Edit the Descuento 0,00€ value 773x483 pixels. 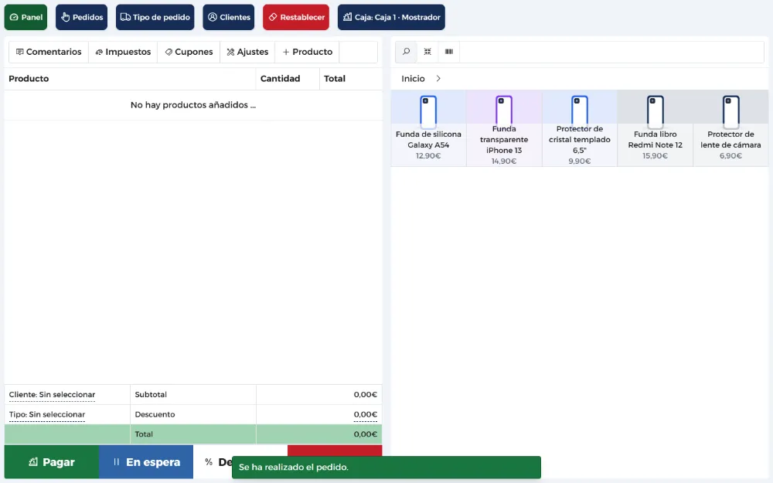pyautogui.click(x=366, y=414)
